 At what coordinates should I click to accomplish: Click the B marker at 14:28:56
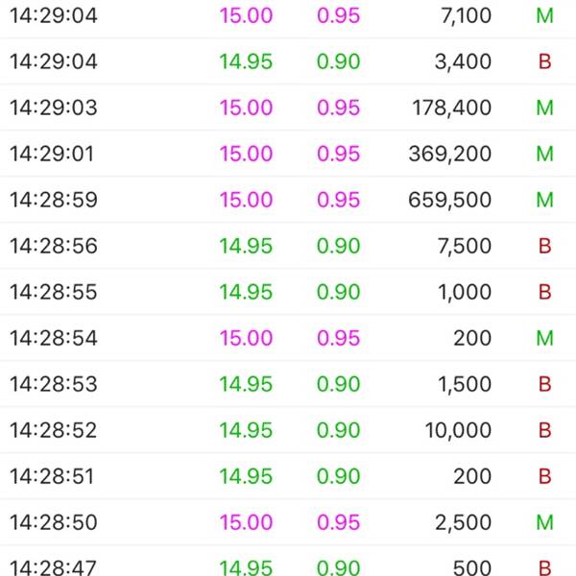click(544, 246)
